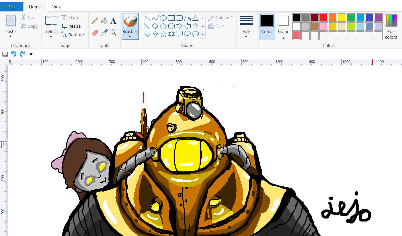Choose the Right arrow shape
The width and height of the screenshot is (402, 236).
click(x=179, y=26)
